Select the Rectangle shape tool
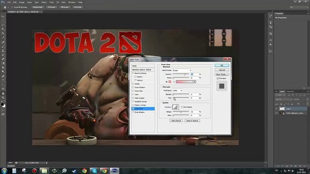 coord(3,89)
